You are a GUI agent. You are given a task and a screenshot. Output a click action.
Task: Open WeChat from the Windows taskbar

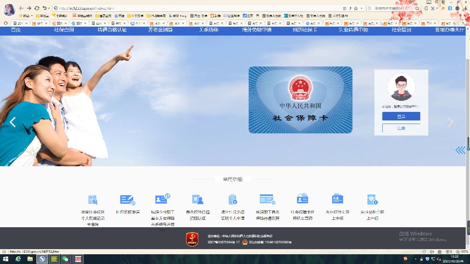65,259
